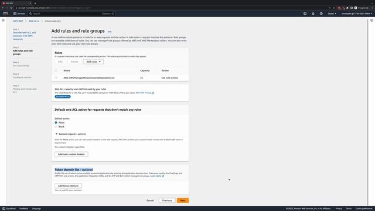Image resolution: width=375 pixels, height=211 pixels.
Task: Click the Delete rules button
Action: pos(74,62)
